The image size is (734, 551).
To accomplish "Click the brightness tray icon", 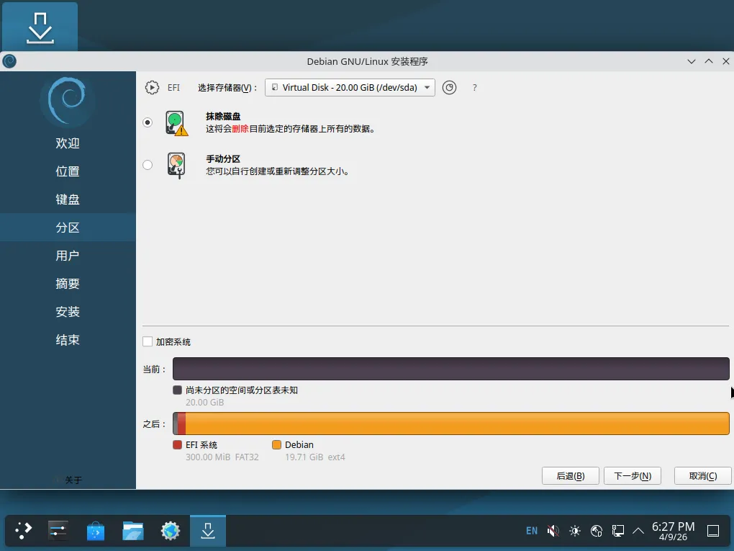I will [575, 531].
